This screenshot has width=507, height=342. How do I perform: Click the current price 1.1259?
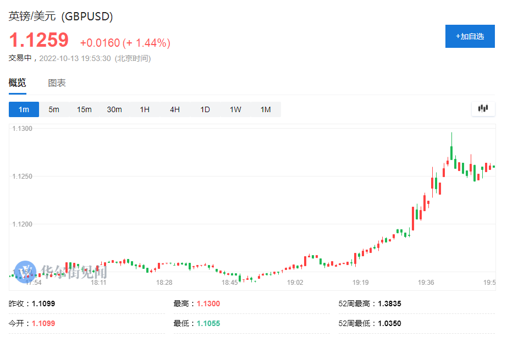pyautogui.click(x=39, y=40)
